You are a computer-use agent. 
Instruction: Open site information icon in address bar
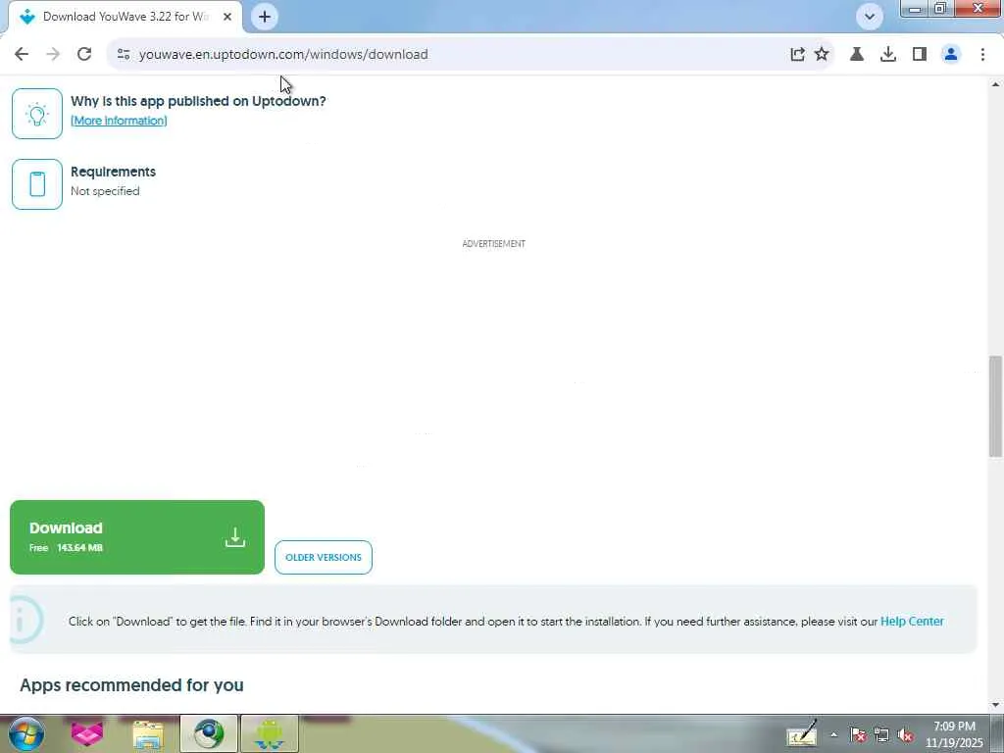click(124, 55)
